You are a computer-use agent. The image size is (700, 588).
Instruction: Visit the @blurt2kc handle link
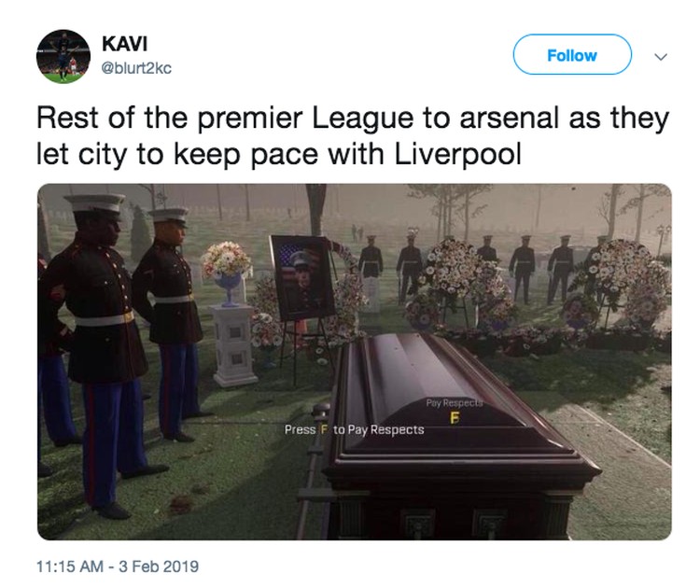pos(136,68)
